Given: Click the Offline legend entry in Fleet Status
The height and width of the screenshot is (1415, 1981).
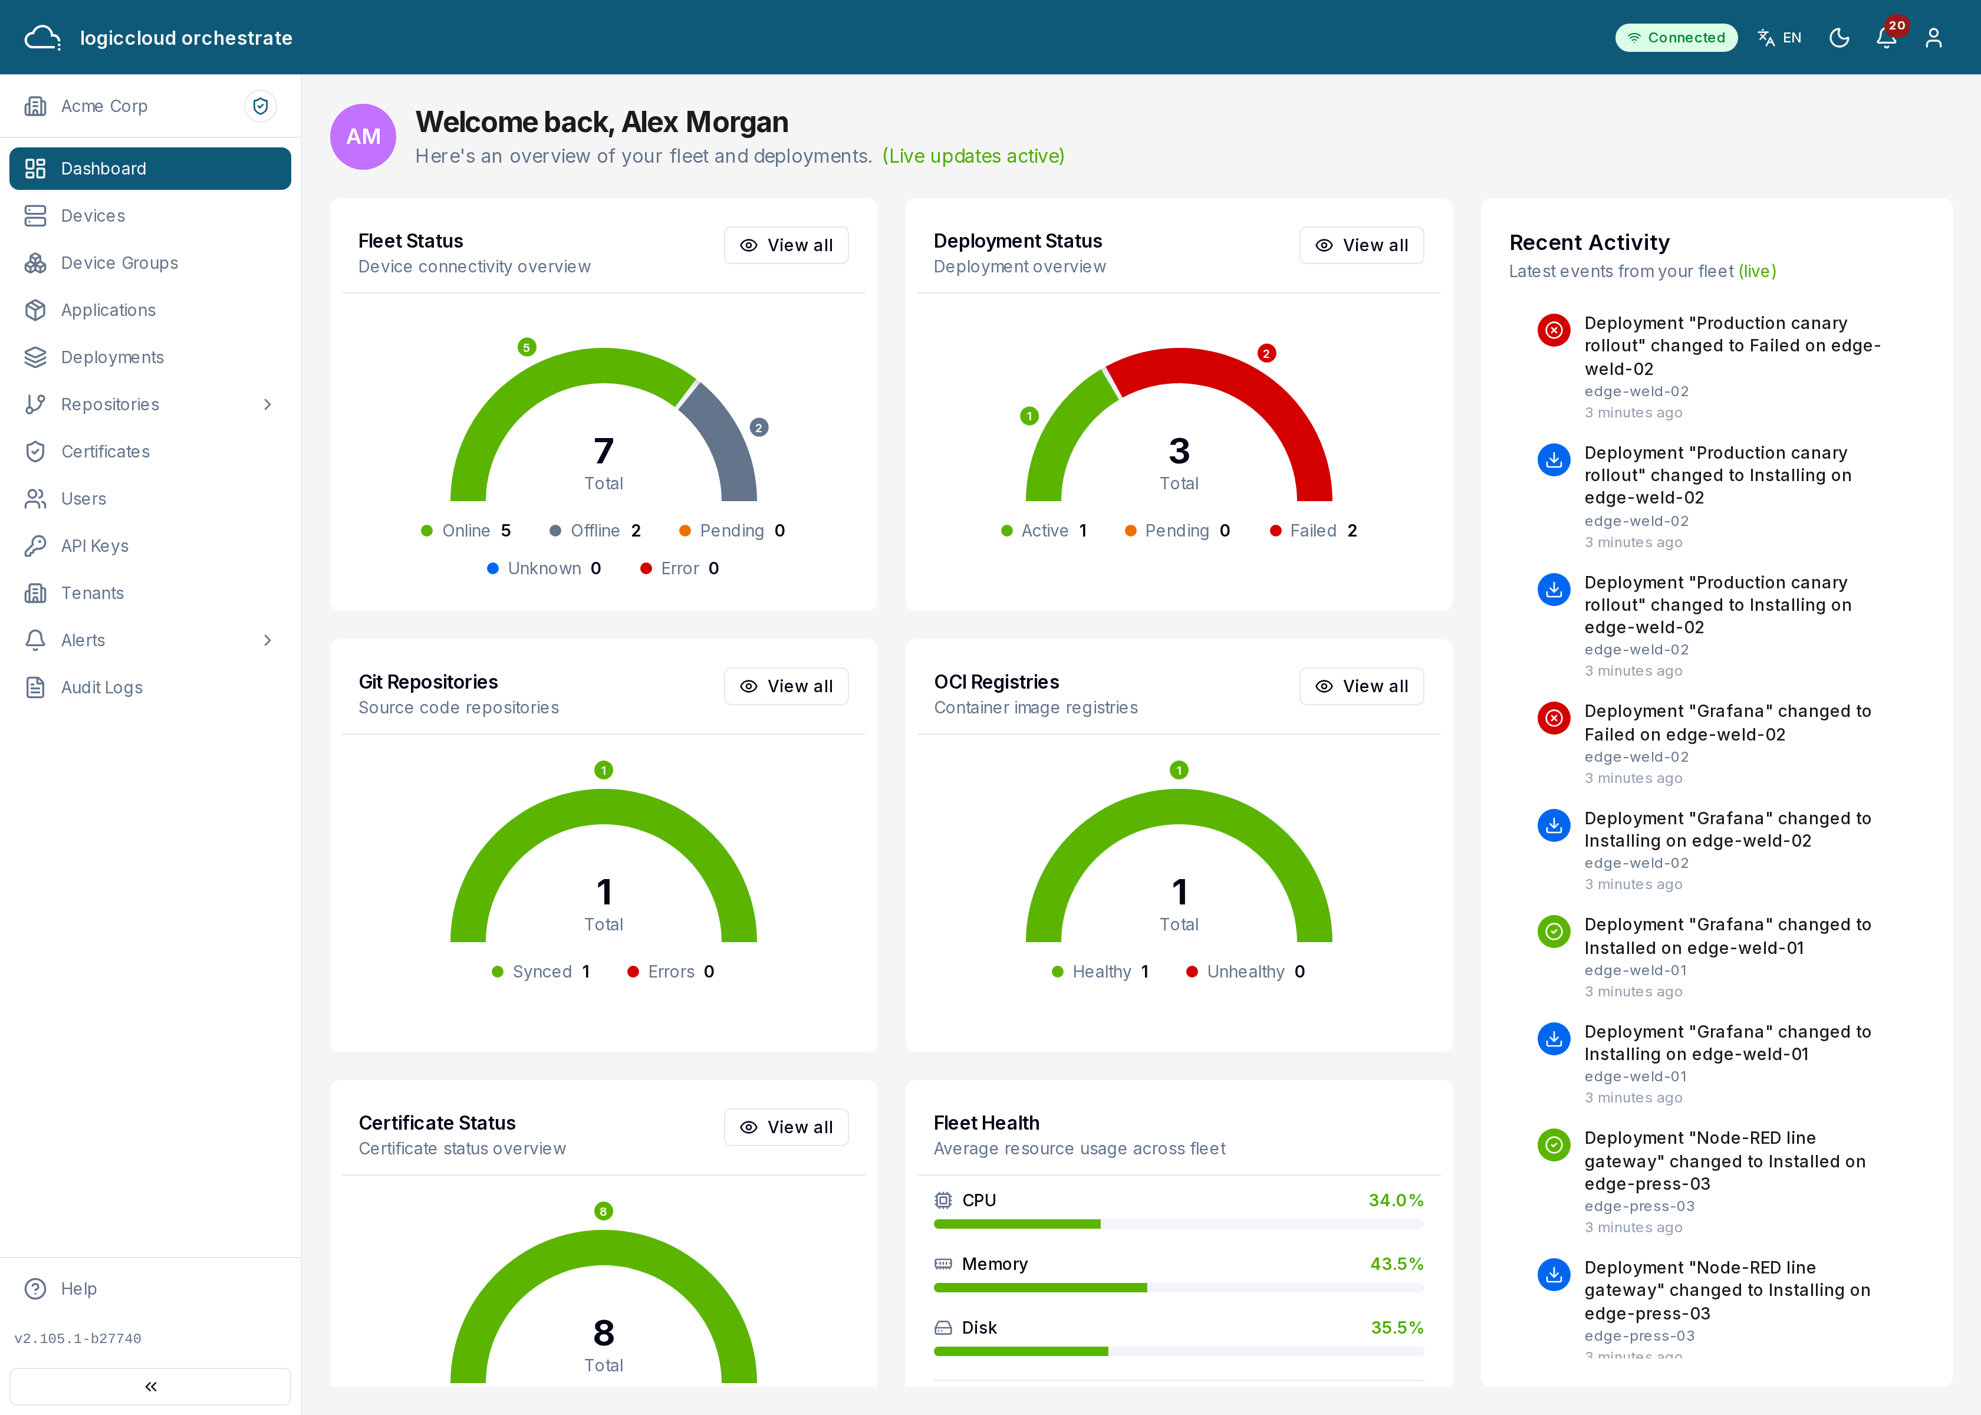Looking at the screenshot, I should click(x=596, y=531).
